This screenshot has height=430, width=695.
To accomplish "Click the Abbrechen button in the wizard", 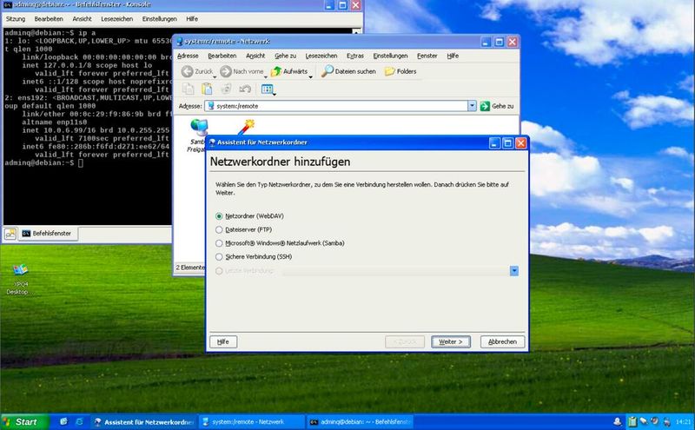I will [x=502, y=341].
